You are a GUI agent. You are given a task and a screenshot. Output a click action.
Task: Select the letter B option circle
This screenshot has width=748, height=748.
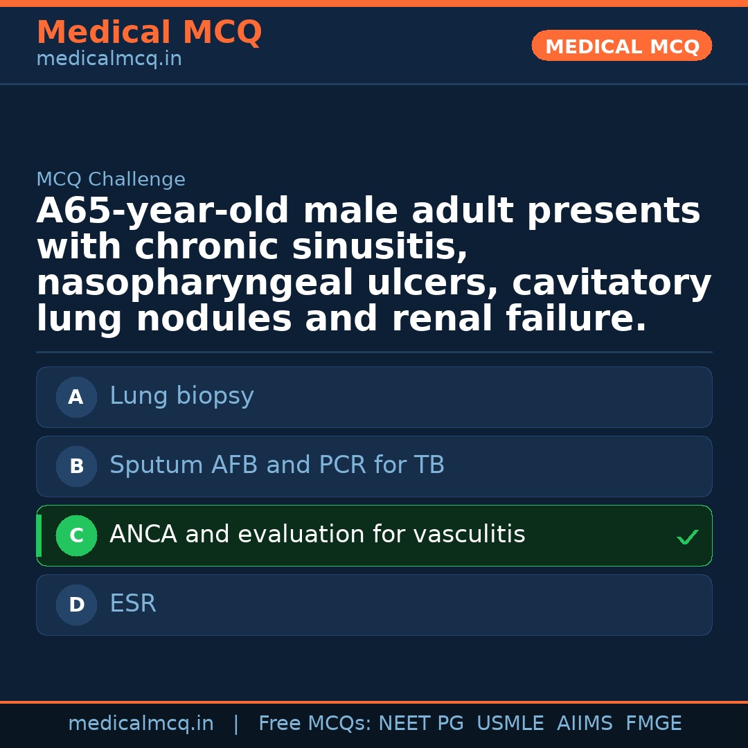76,466
